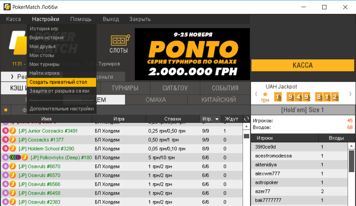Click the jackpot coin icon of Junior Cossacks #3491

(13, 131)
